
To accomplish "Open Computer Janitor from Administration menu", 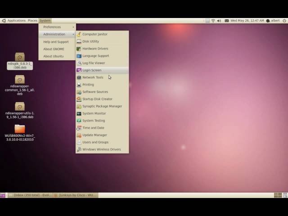I will pos(102,34).
